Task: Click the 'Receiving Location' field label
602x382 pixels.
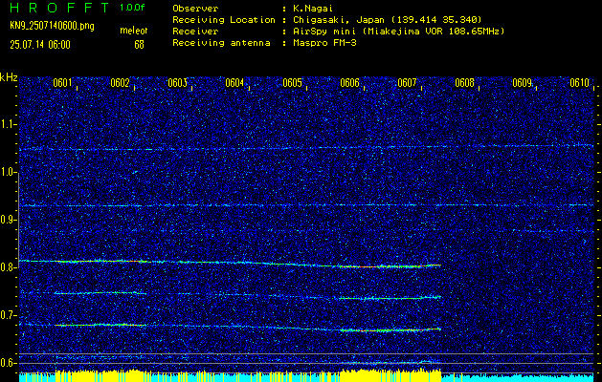Action: (x=224, y=20)
